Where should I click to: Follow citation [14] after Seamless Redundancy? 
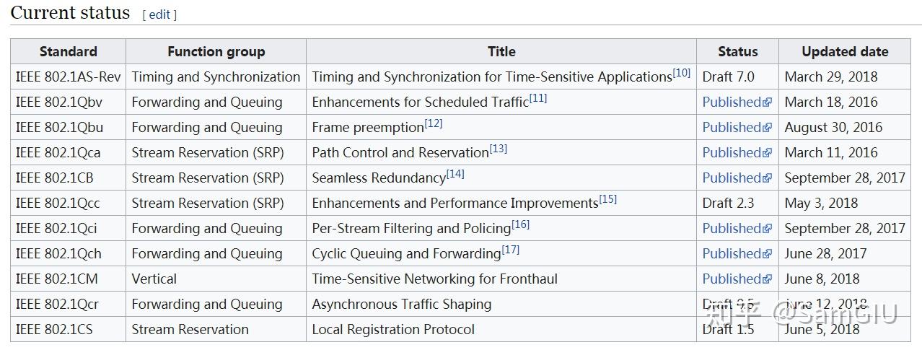click(x=455, y=174)
